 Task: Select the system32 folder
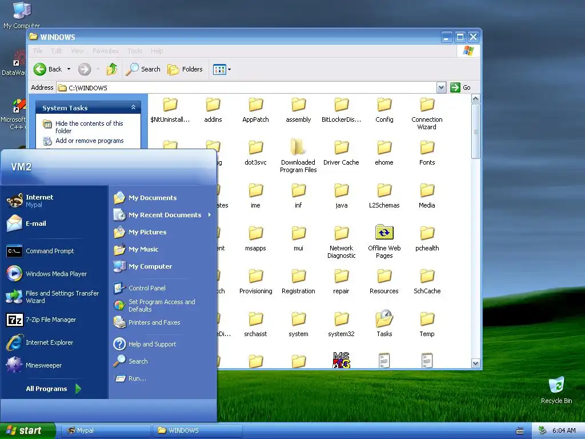click(x=341, y=325)
